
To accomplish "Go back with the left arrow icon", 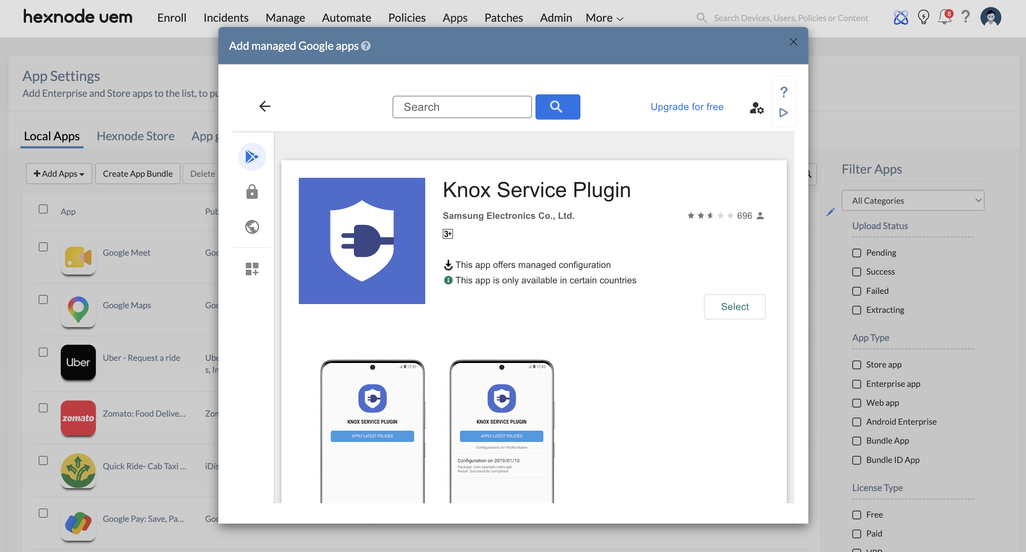I will [x=265, y=106].
